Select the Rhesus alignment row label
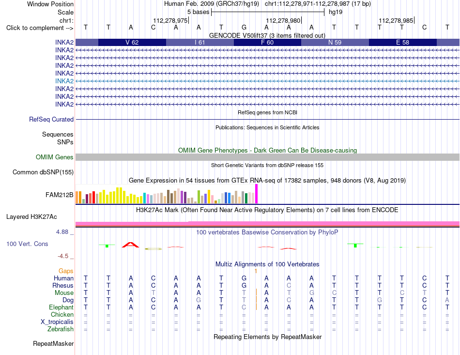This screenshot has width=460, height=355. 63,285
